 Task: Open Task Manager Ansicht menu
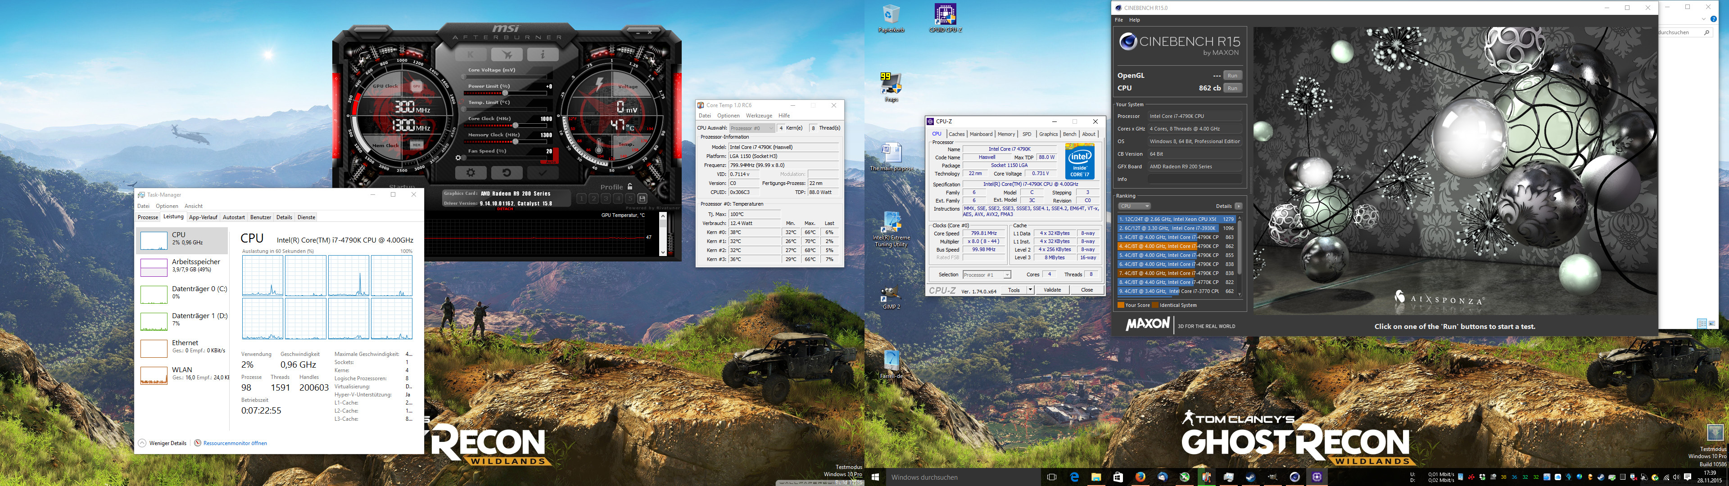point(193,206)
